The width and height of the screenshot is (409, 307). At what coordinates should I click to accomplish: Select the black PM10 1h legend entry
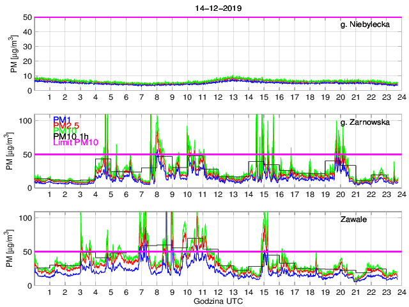coord(71,136)
